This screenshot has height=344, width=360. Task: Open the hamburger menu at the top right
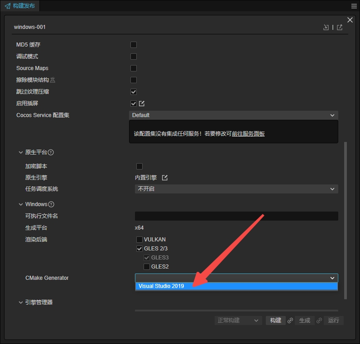[x=354, y=6]
